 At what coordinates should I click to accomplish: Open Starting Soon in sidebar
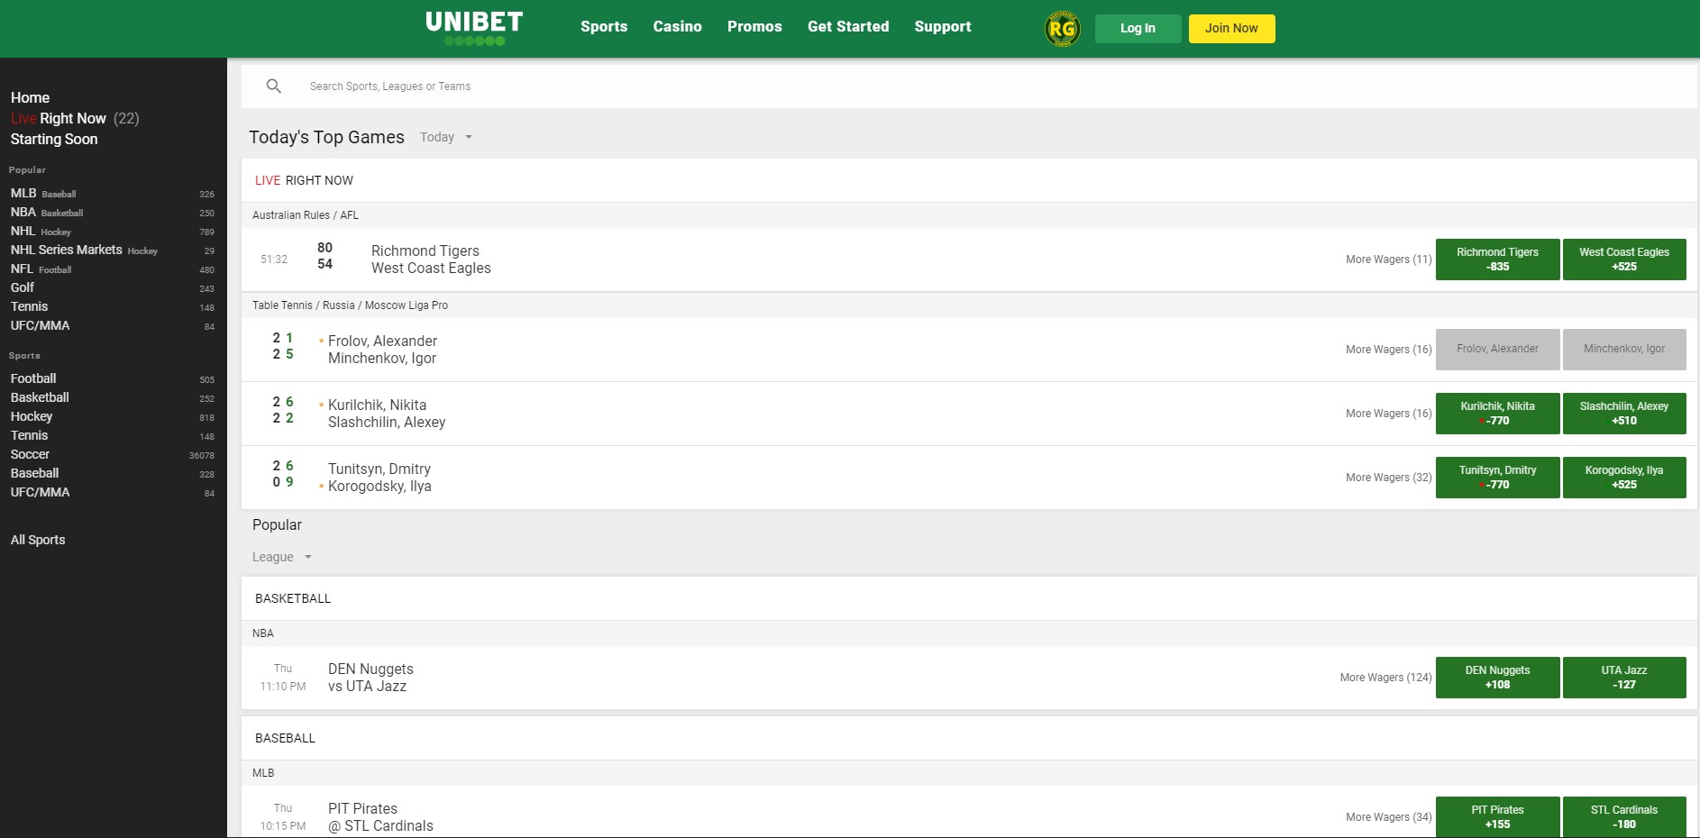coord(54,139)
